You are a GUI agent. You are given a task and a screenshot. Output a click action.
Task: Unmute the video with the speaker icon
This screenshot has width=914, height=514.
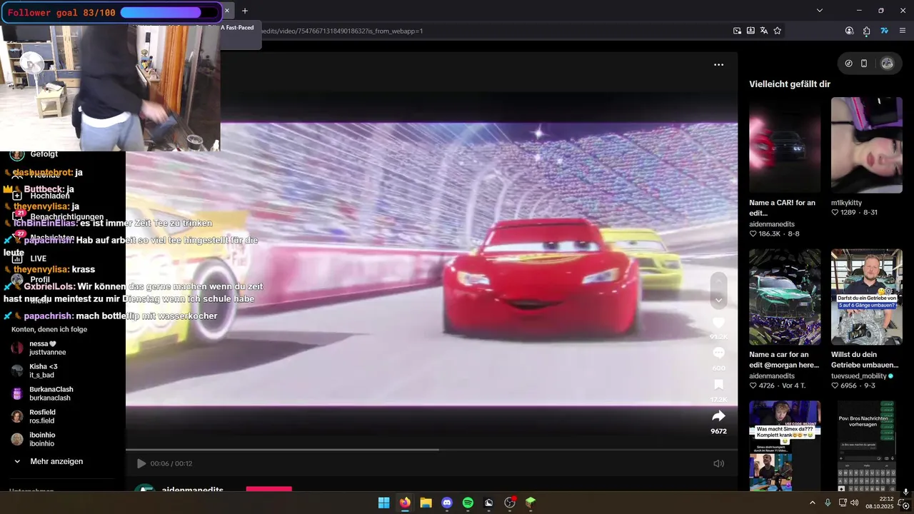(719, 463)
